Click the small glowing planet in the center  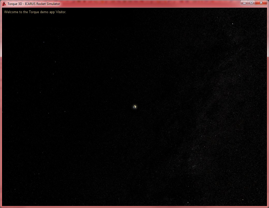pyautogui.click(x=135, y=107)
